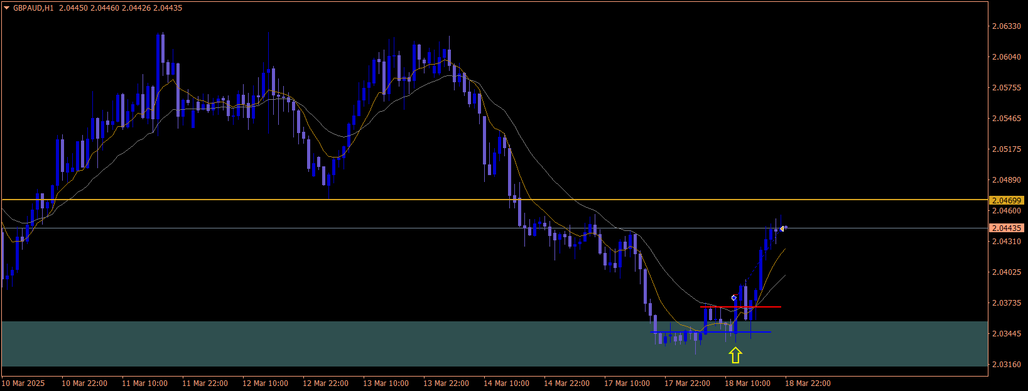Click price axis label 2.05175
Viewport: 1028px width, 391px height.
point(1006,149)
